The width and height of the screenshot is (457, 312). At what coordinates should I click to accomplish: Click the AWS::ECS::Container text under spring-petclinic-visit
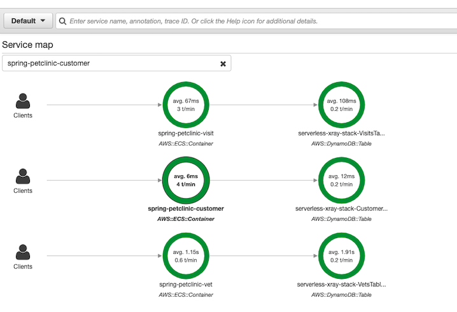[186, 143]
